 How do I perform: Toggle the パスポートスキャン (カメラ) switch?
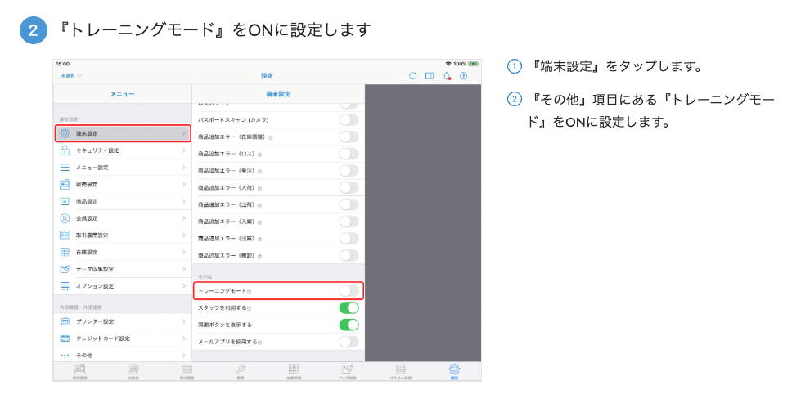coord(349,119)
